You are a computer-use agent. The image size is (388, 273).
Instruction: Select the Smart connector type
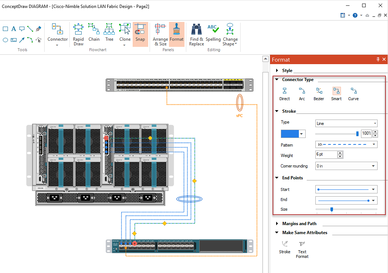(336, 94)
